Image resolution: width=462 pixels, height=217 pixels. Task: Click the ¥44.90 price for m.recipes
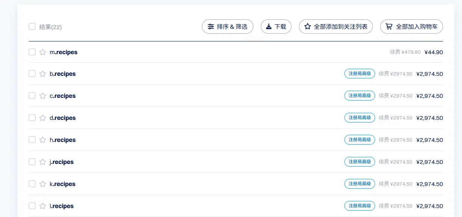434,52
